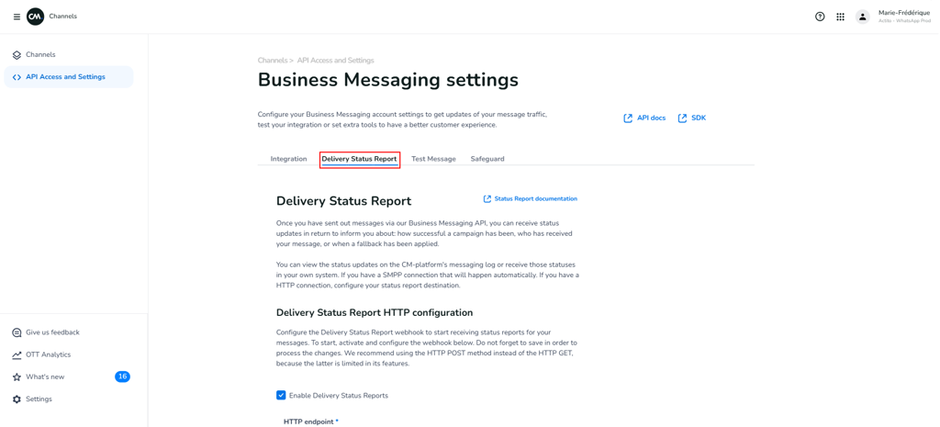This screenshot has height=427, width=940.
Task: Switch to the Integration tab
Action: pyautogui.click(x=288, y=159)
